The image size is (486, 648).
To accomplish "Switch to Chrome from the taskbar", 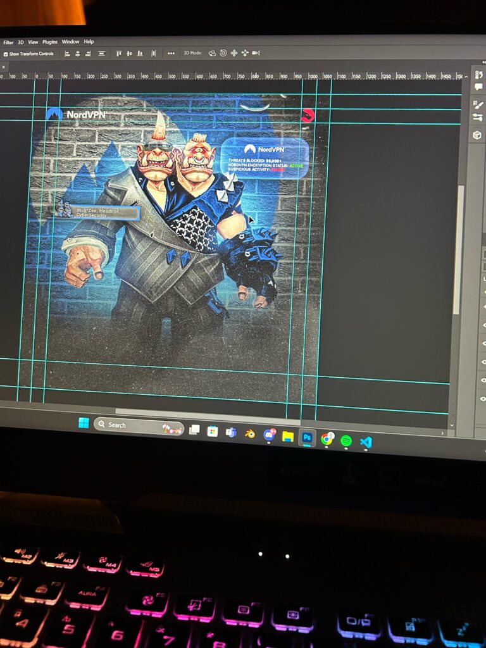I will pyautogui.click(x=327, y=439).
